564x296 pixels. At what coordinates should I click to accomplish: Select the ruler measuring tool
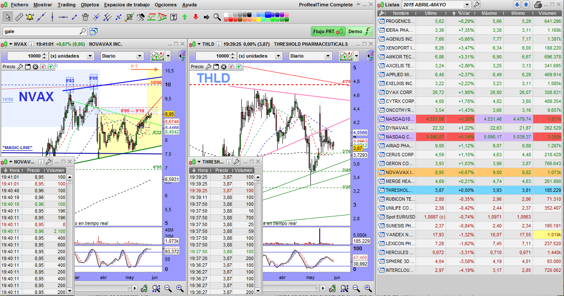coord(19,17)
